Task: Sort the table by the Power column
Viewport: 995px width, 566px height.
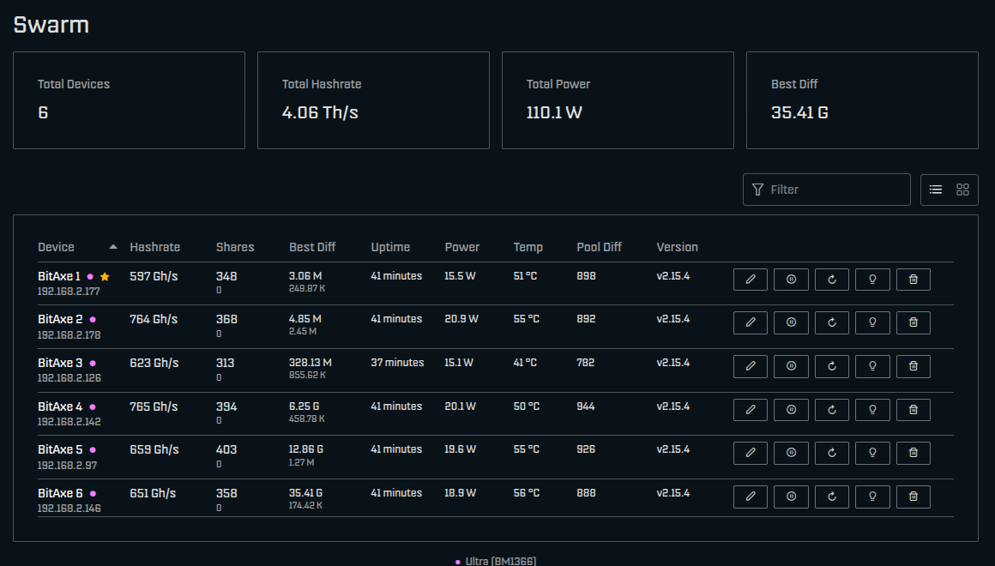Action: 462,248
